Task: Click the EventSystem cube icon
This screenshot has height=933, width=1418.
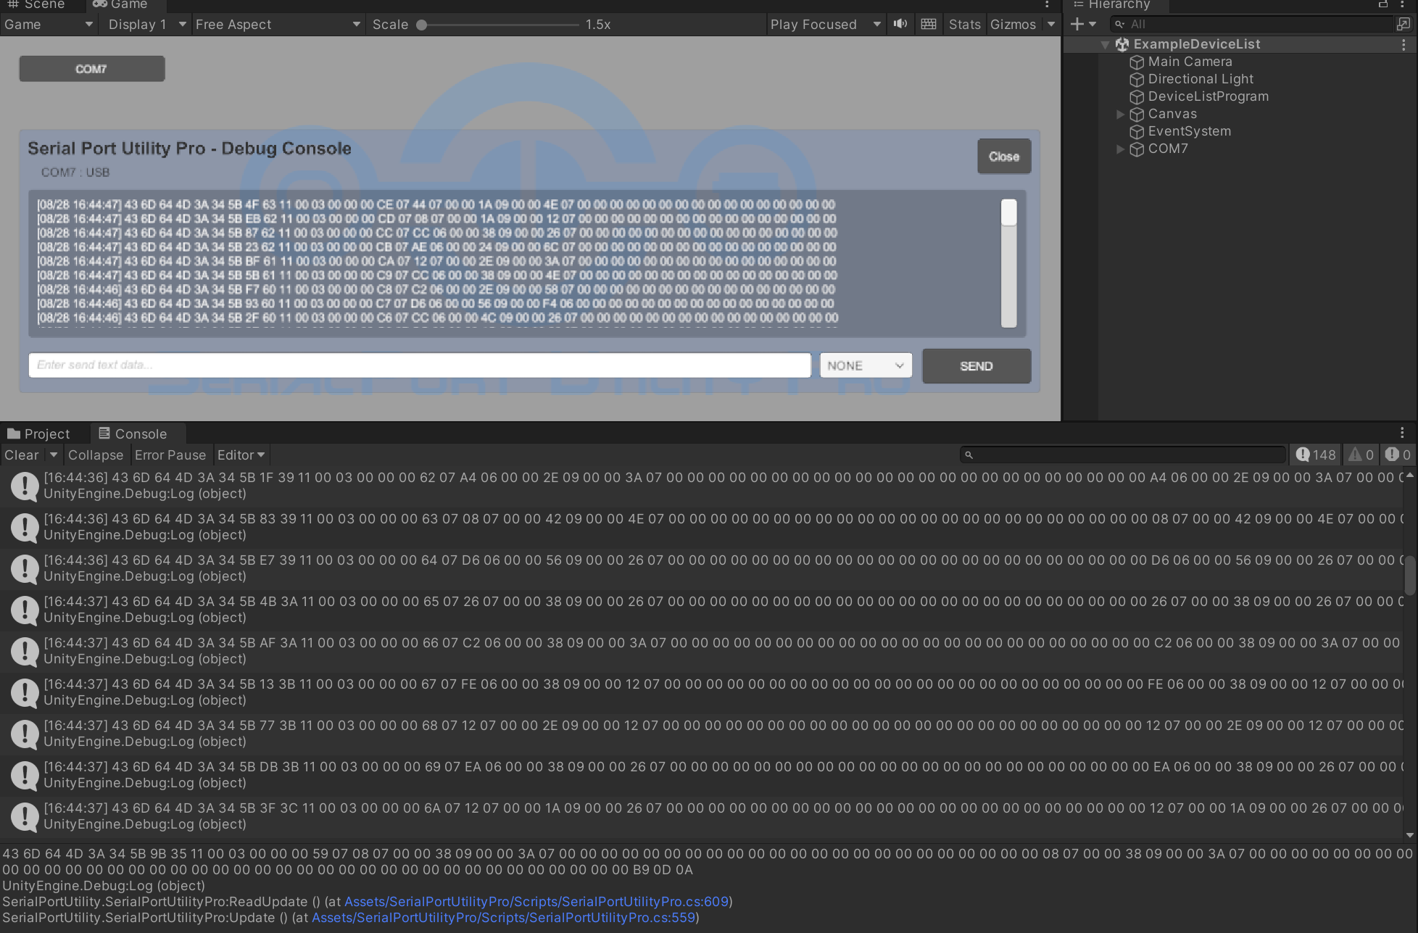Action: 1137,132
